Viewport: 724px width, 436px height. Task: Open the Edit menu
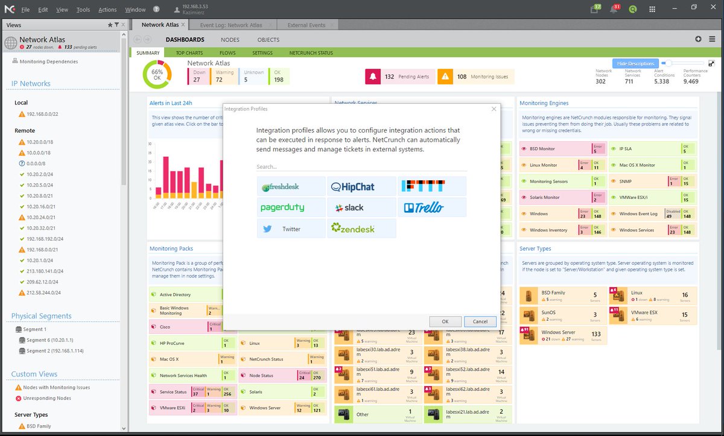43,10
